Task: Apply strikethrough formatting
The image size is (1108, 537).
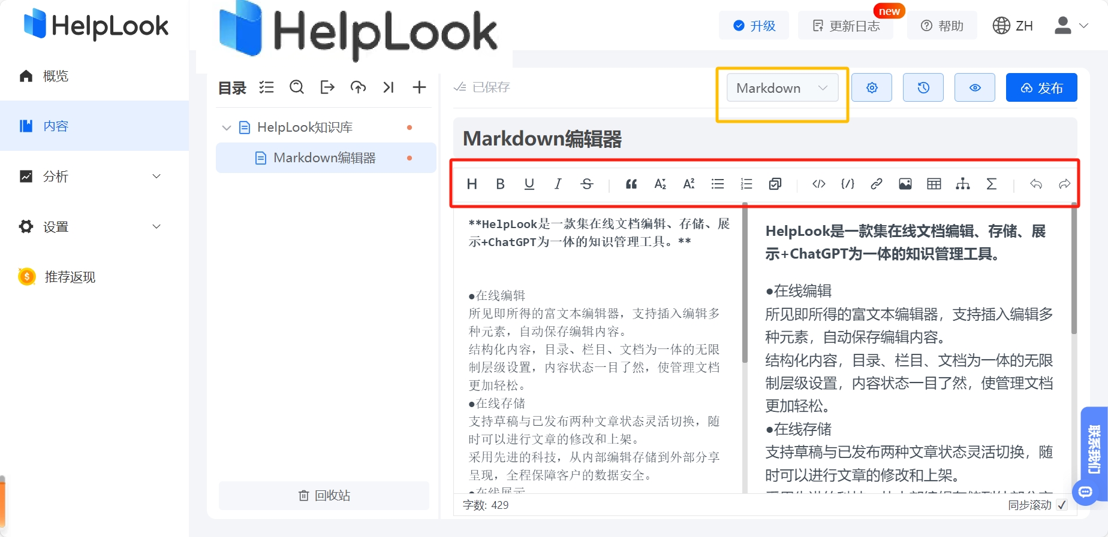Action: 587,184
